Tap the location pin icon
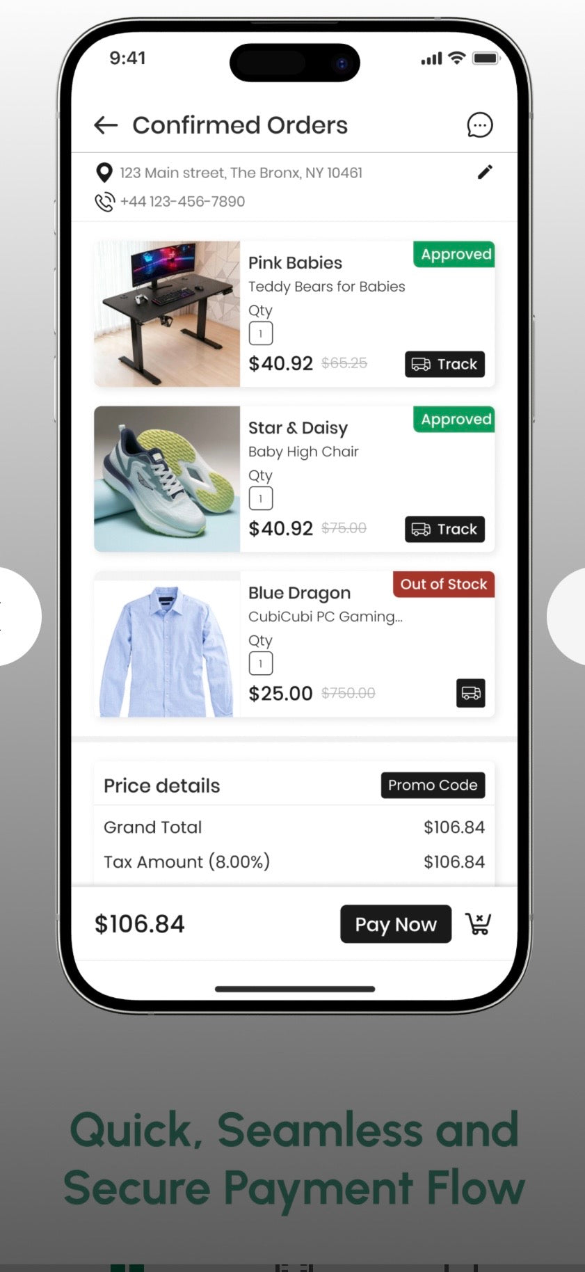The height and width of the screenshot is (1272, 585). (104, 173)
